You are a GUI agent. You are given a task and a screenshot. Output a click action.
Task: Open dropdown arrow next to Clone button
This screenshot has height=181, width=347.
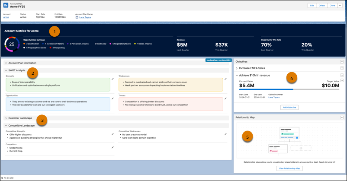click(340, 6)
